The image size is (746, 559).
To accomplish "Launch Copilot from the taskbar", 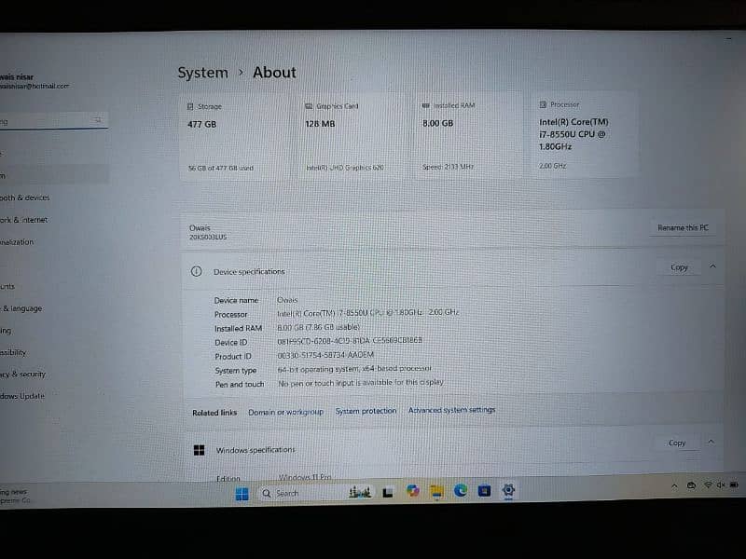I will pyautogui.click(x=412, y=491).
